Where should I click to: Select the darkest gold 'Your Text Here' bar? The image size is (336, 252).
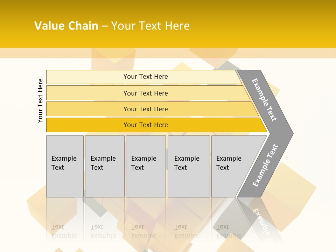pyautogui.click(x=146, y=125)
